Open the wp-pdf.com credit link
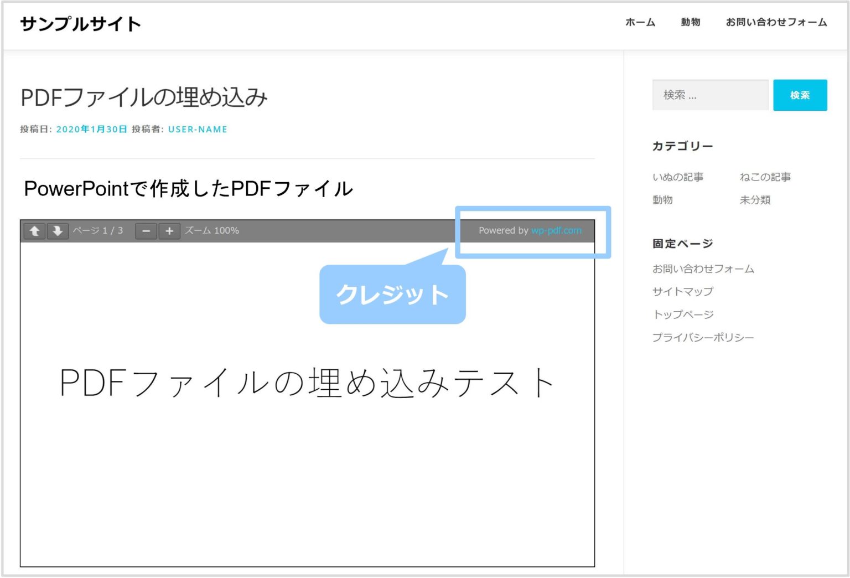The image size is (850, 578). pos(557,230)
